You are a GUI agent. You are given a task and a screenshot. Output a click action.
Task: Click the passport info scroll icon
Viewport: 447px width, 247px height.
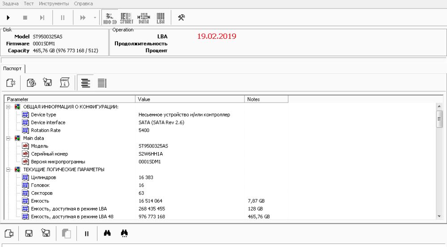pyautogui.click(x=65, y=82)
